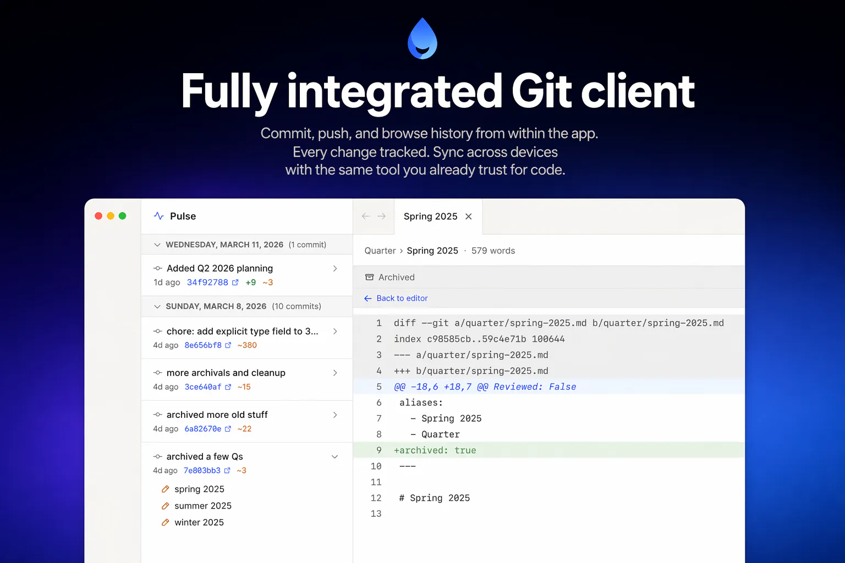
Task: Expand the chore: add explicit type commit
Action: point(335,331)
